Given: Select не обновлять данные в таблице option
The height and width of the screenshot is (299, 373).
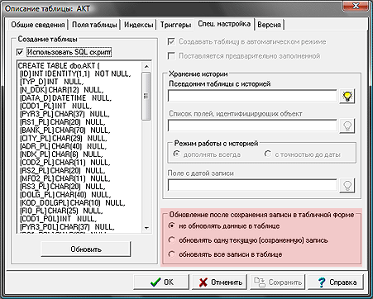Looking at the screenshot, I should [172, 225].
